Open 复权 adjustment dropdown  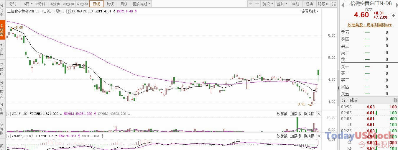268,4
